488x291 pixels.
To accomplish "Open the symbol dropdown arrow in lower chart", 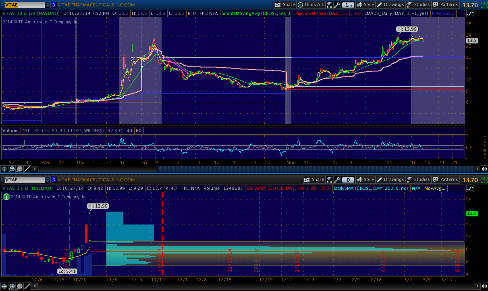I will pyautogui.click(x=48, y=180).
